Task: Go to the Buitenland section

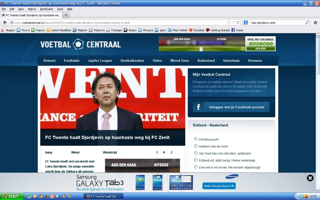Action: [206, 61]
